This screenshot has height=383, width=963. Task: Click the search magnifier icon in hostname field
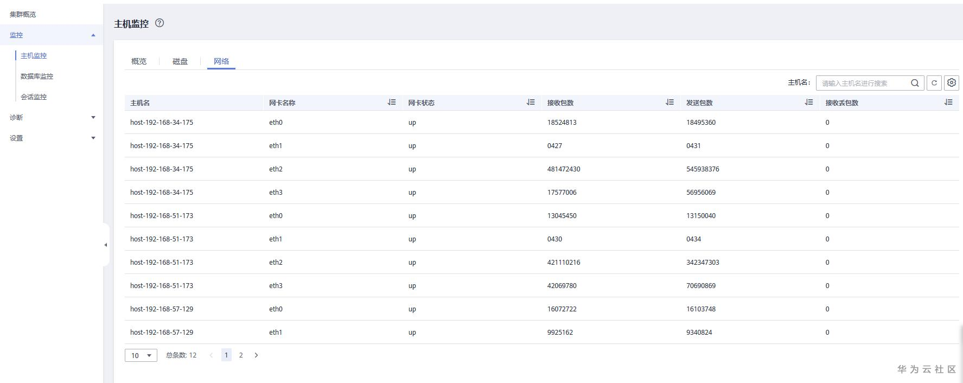point(915,83)
